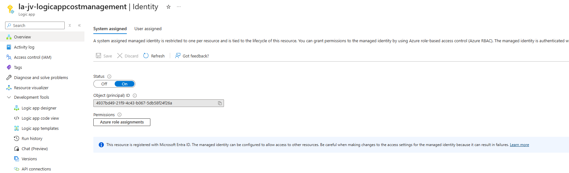
Task: Follow the Learn more link
Action: point(519,145)
